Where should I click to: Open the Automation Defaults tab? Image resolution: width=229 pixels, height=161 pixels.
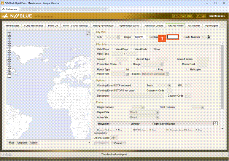[x=154, y=26]
